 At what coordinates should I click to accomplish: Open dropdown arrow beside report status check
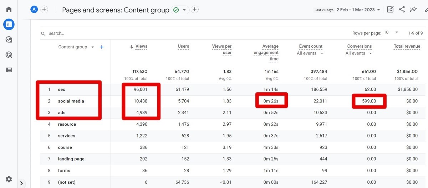pyautogui.click(x=184, y=10)
